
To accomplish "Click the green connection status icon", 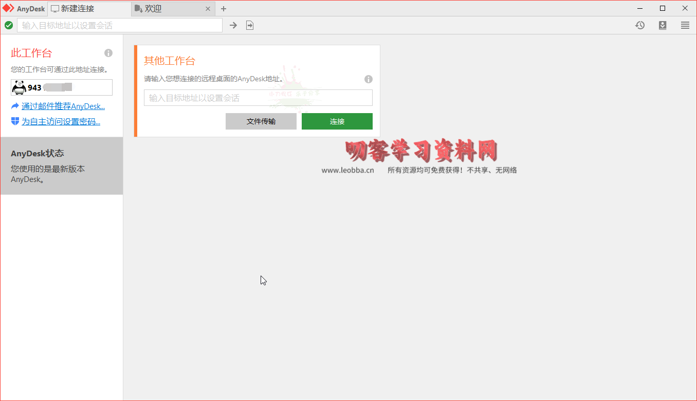I will click(x=9, y=25).
